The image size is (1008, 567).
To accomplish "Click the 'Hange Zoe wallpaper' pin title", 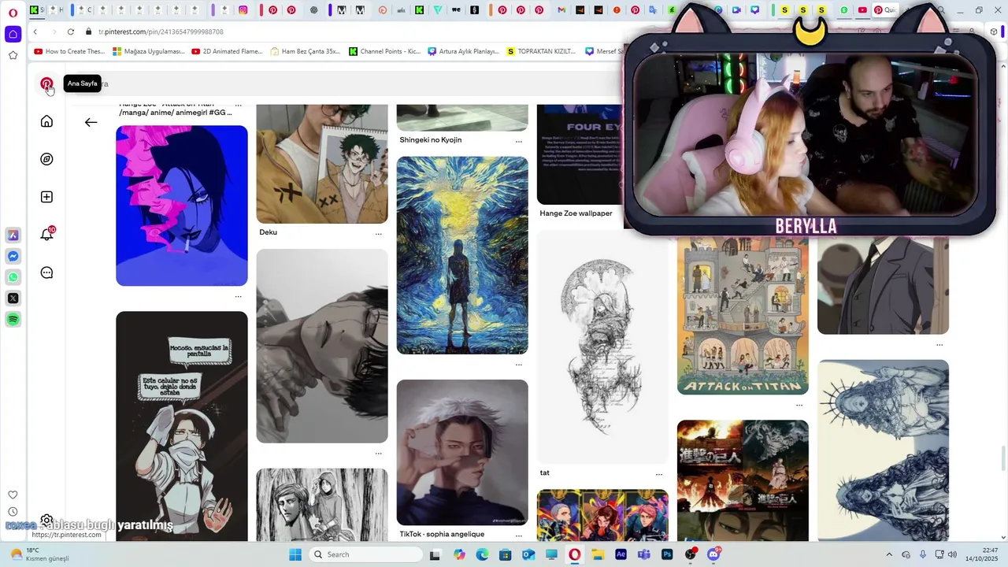I will tap(576, 213).
